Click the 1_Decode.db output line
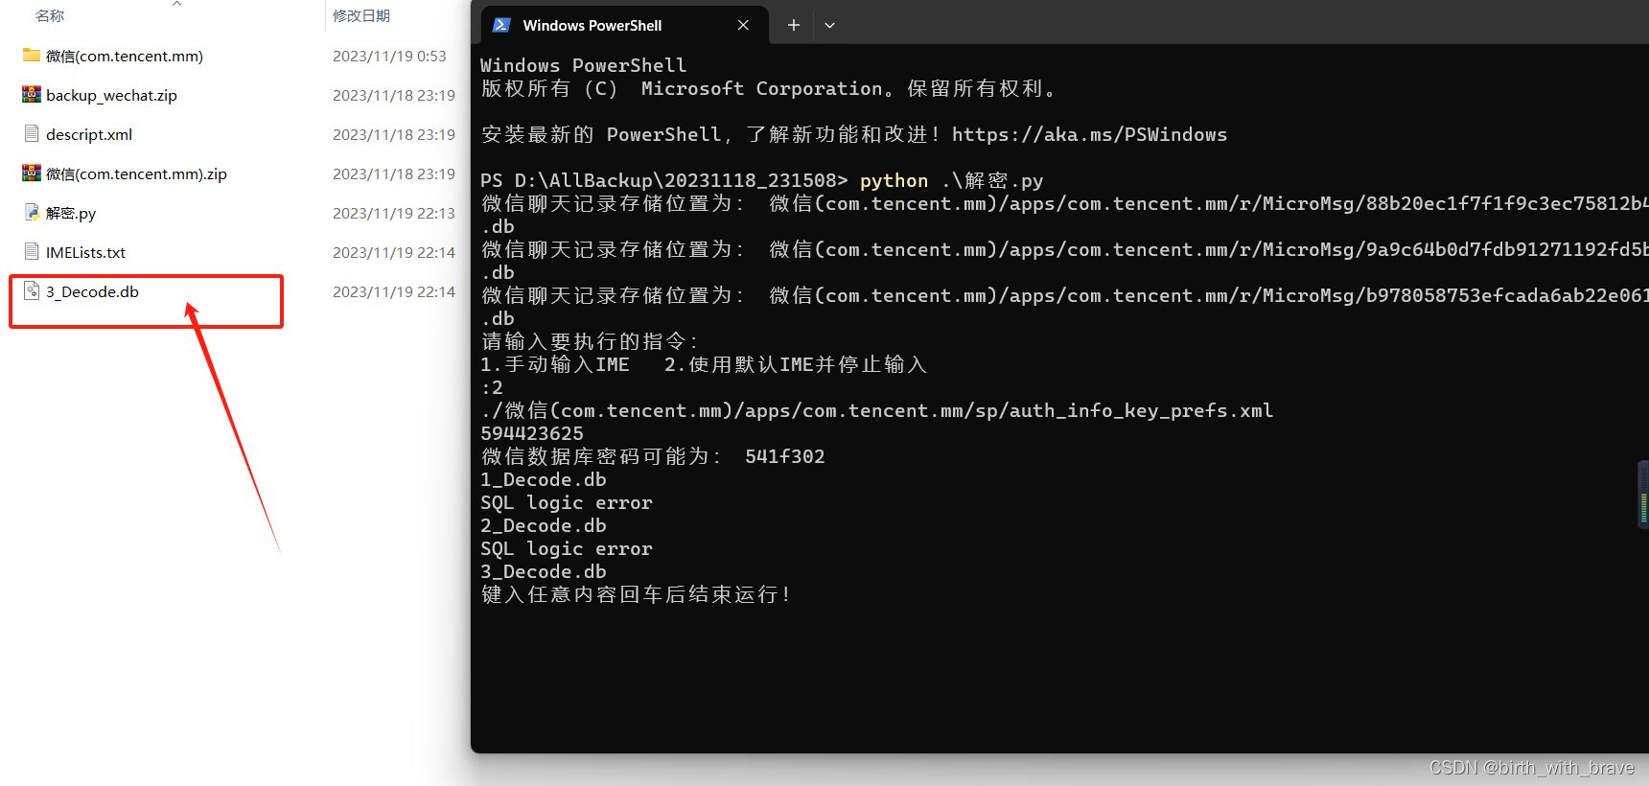Screen dimensions: 1649x786 click(x=544, y=479)
